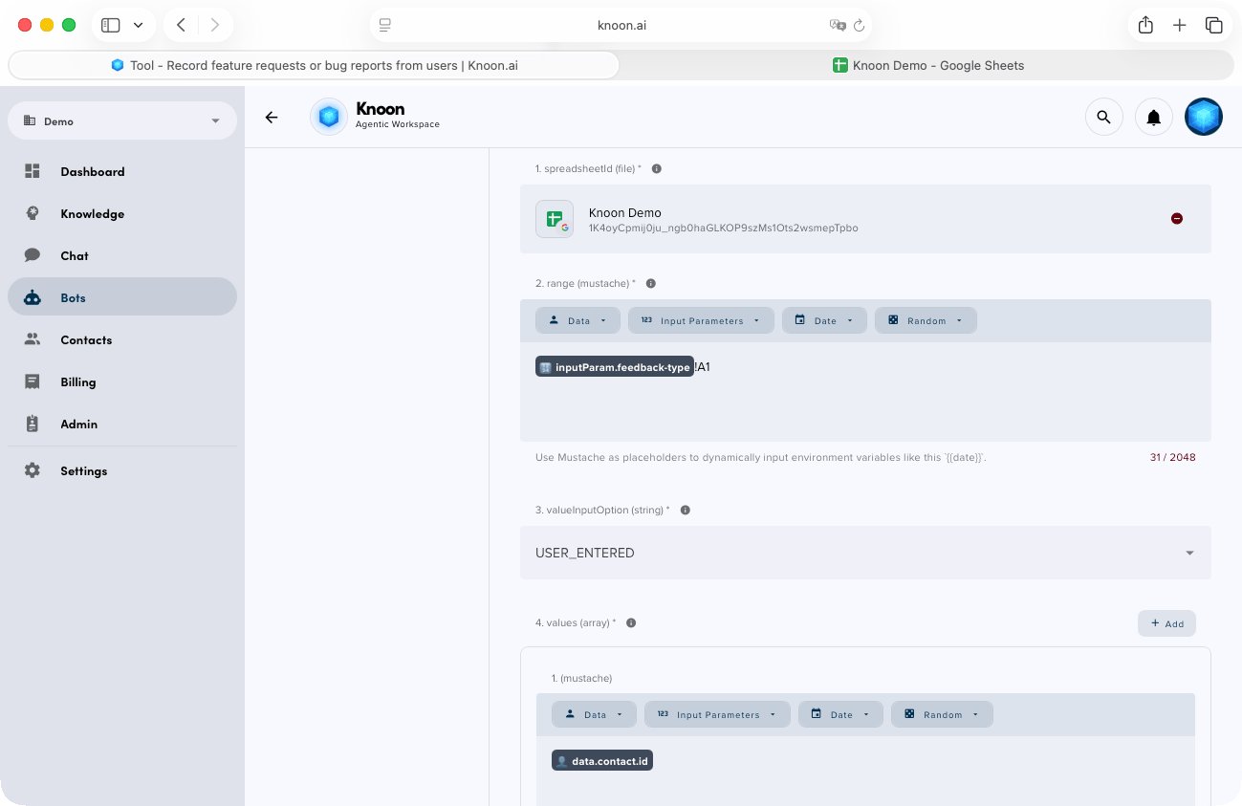Click the search magnifier icon in header

pyautogui.click(x=1103, y=117)
